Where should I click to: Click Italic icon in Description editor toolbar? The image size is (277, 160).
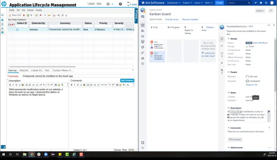[13, 85]
